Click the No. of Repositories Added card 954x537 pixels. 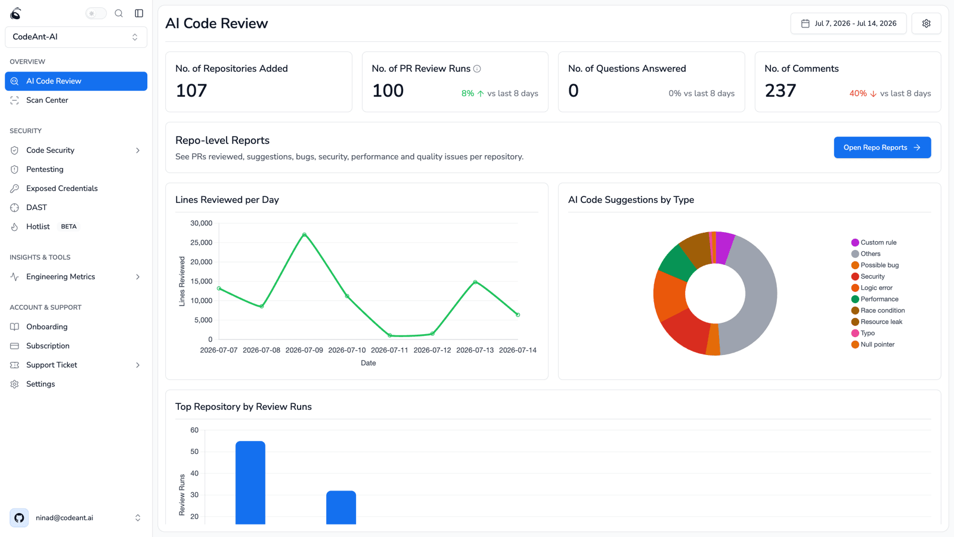click(259, 82)
